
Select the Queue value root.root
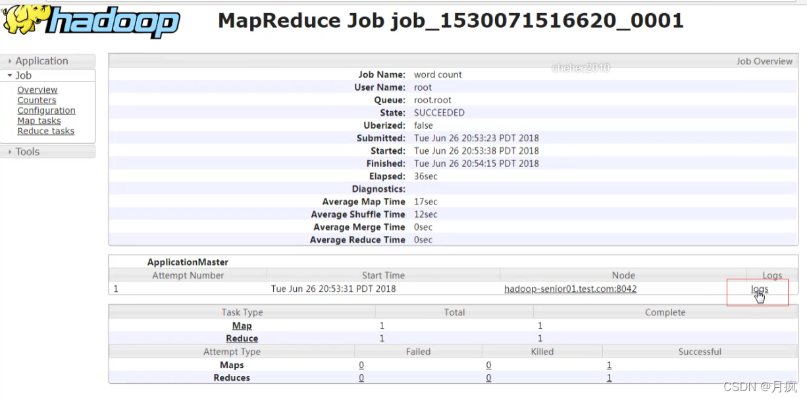click(432, 101)
